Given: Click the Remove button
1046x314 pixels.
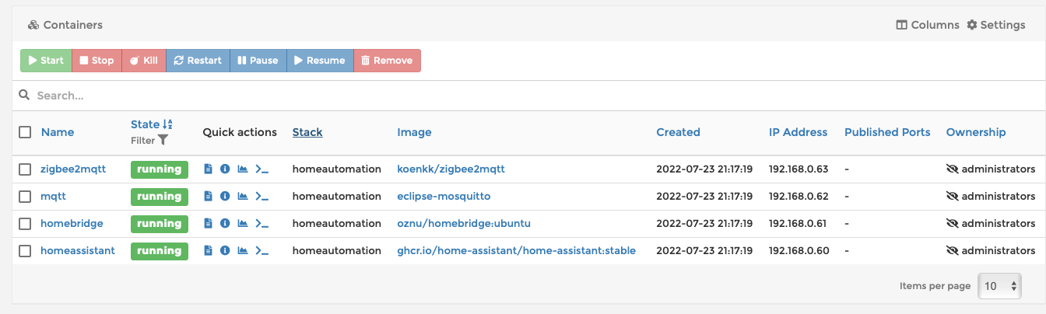Looking at the screenshot, I should click(x=387, y=61).
